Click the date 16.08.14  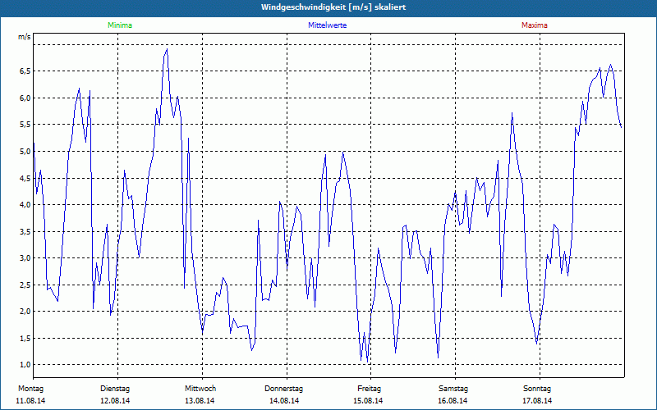(x=453, y=401)
